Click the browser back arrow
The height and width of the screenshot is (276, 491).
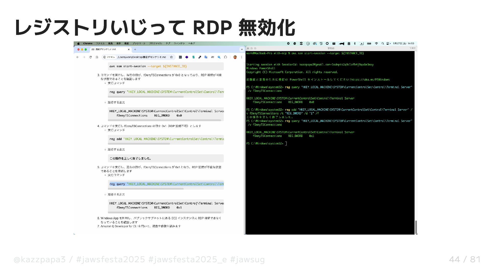click(78, 57)
